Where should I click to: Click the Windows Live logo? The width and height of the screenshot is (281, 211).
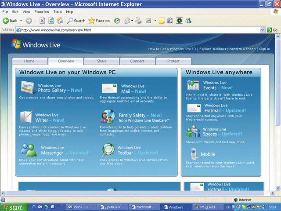click(x=36, y=44)
